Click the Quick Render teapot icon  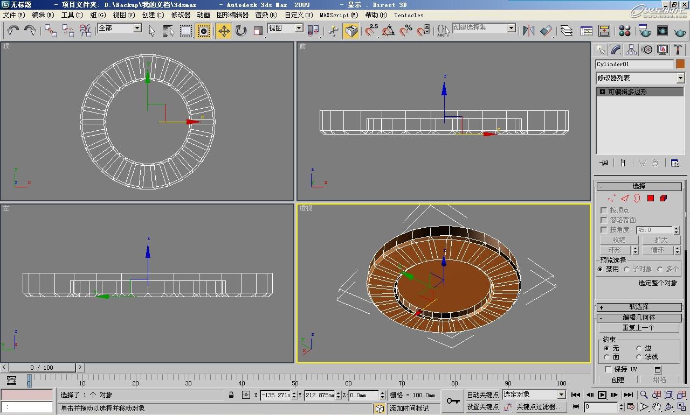point(680,31)
